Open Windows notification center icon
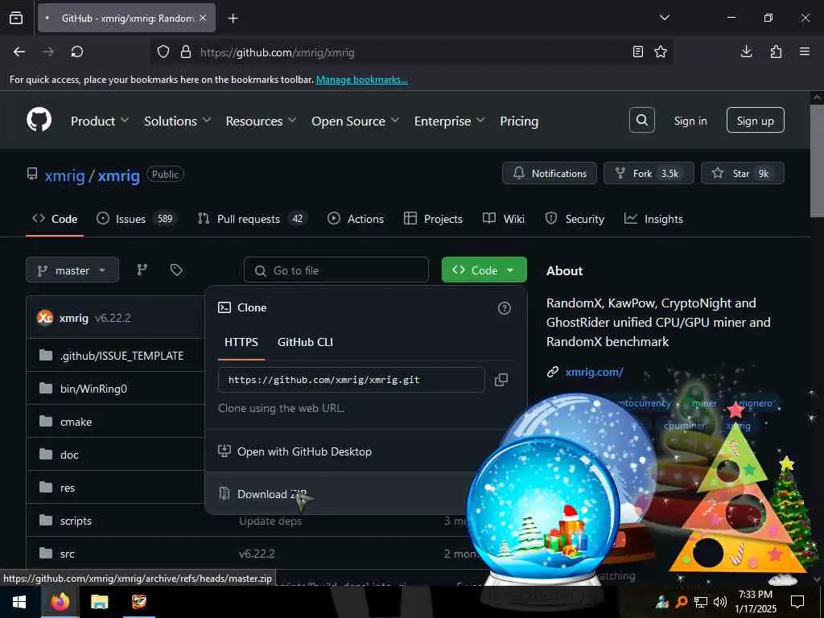 point(797,602)
